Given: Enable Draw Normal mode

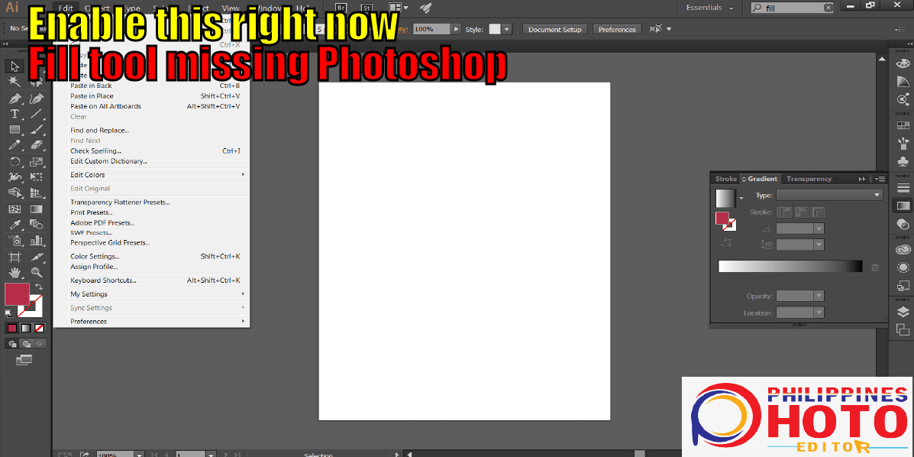Looking at the screenshot, I should [12, 344].
